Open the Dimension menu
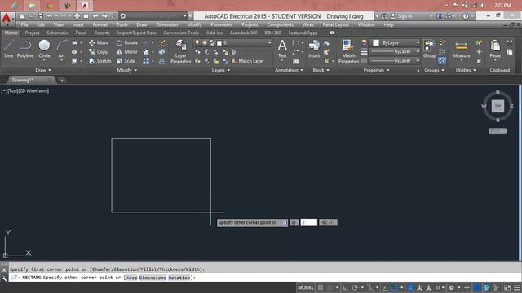The image size is (522, 293). point(167,25)
